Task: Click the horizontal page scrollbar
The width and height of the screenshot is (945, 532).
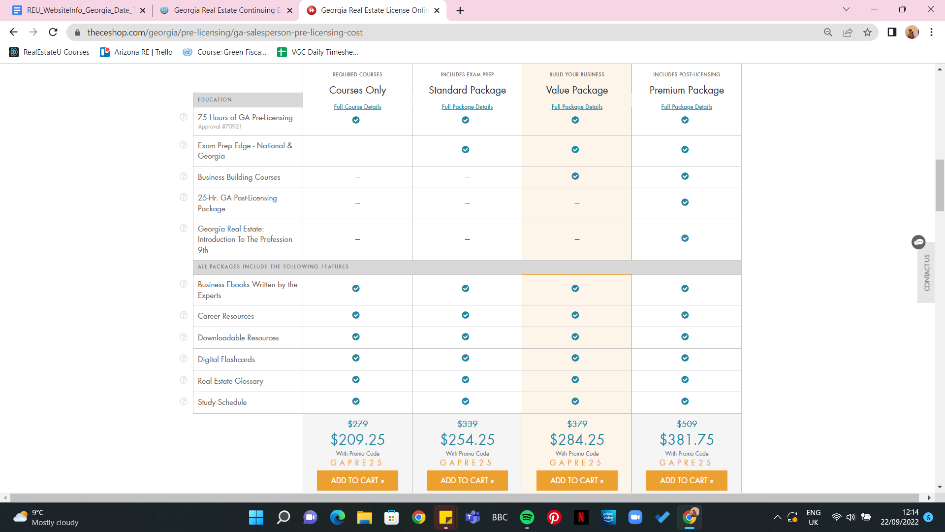Action: [x=464, y=498]
